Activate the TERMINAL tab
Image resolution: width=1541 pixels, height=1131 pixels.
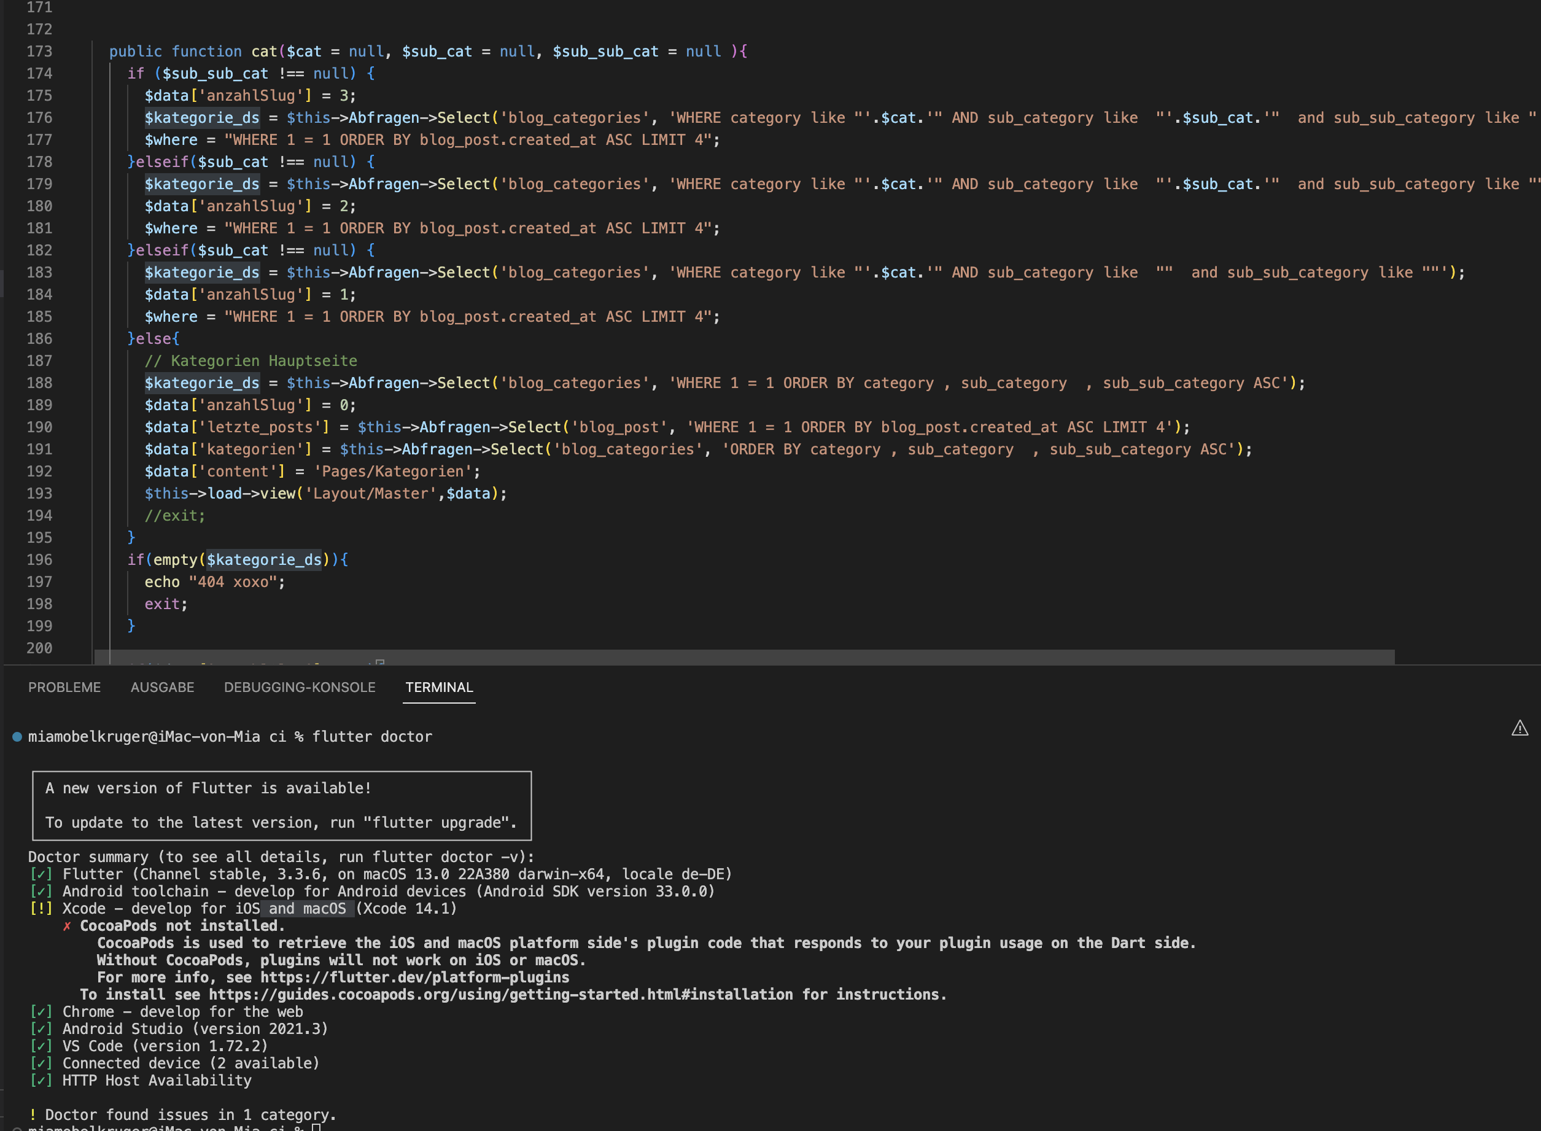point(439,687)
